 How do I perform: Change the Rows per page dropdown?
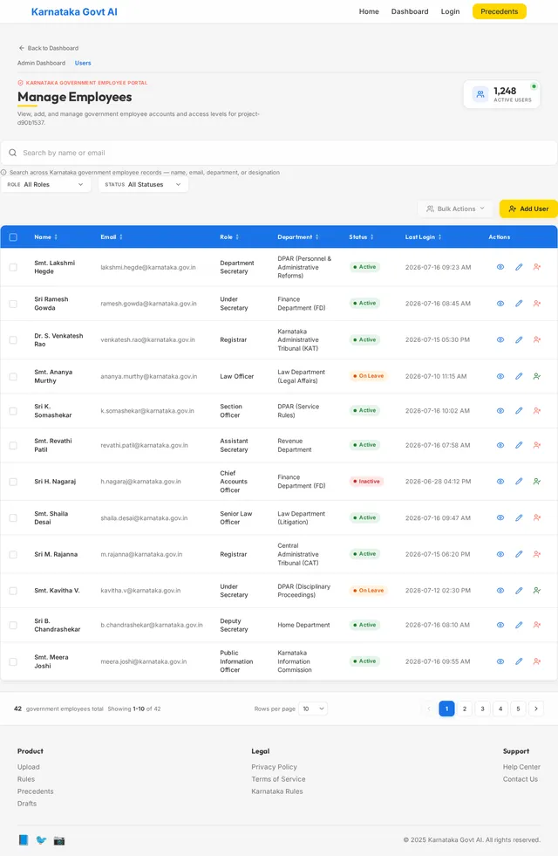coord(313,709)
